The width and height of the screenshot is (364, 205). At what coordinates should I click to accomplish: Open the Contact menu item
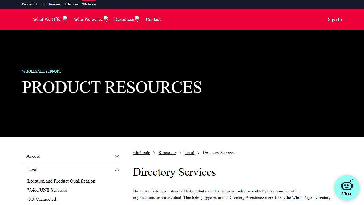(153, 19)
